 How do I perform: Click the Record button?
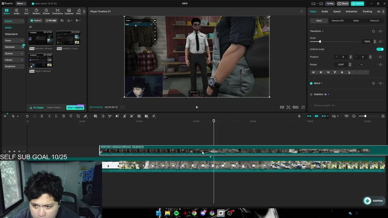51,21
